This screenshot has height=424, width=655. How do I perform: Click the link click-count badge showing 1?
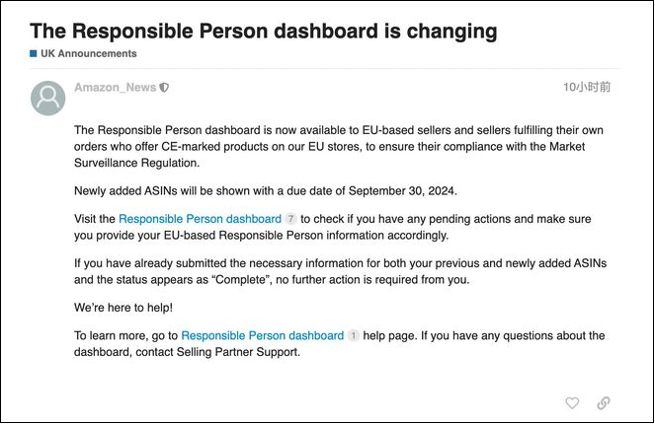[353, 336]
